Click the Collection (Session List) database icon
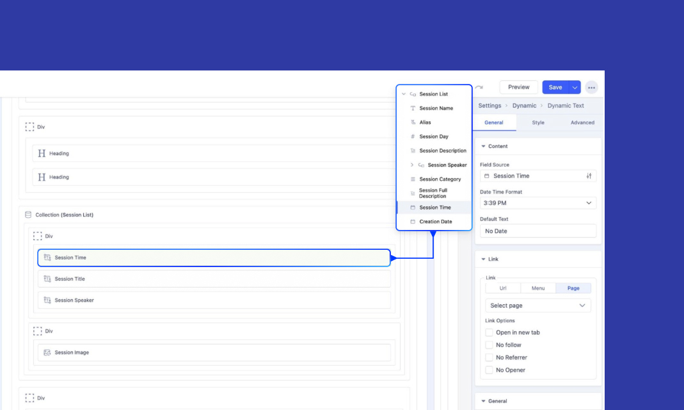This screenshot has height=410, width=684. tap(28, 215)
